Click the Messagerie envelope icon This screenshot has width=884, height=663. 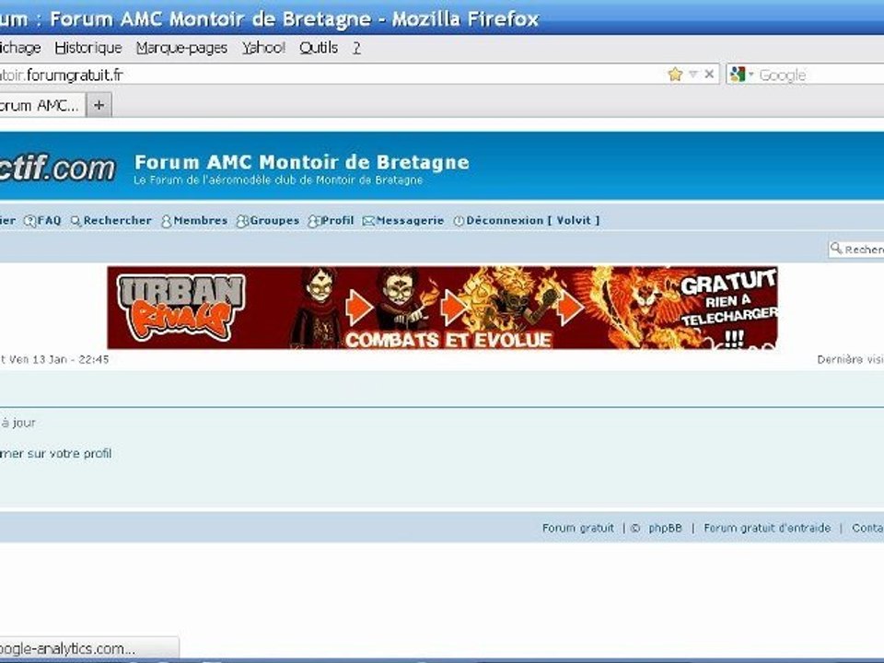coord(368,221)
